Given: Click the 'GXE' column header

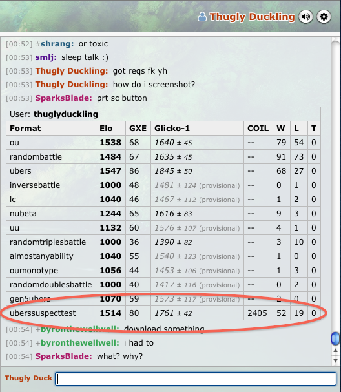Looking at the screenshot, I should point(138,129).
